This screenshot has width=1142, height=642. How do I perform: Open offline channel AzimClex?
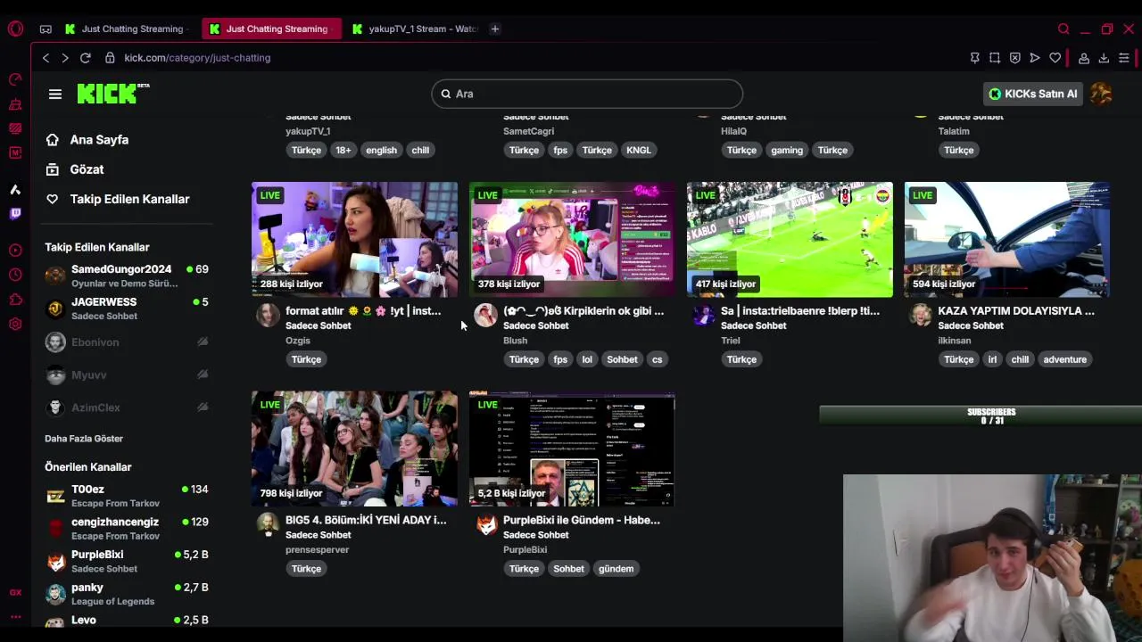coord(127,407)
